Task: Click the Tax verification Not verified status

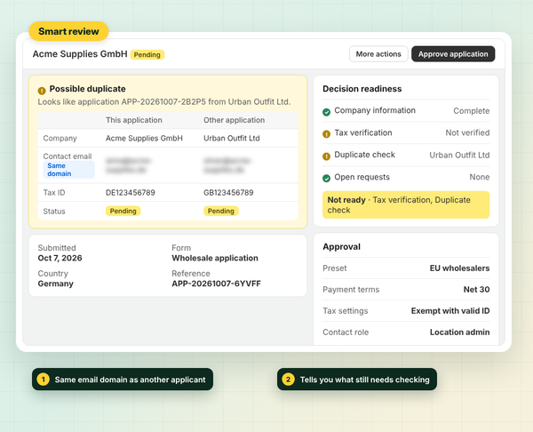Action: [468, 132]
